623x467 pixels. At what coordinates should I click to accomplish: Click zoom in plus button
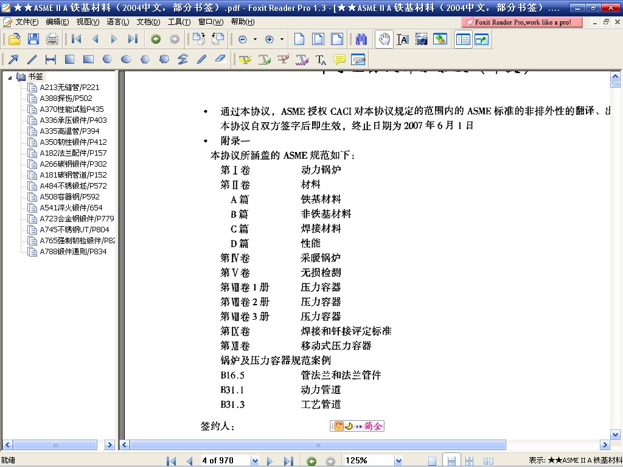coord(270,40)
